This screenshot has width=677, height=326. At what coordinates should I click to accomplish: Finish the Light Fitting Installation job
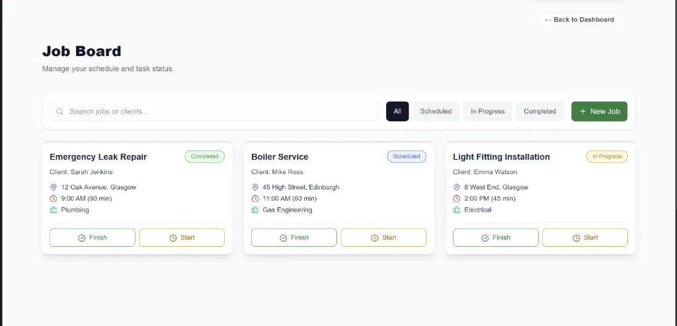point(496,238)
